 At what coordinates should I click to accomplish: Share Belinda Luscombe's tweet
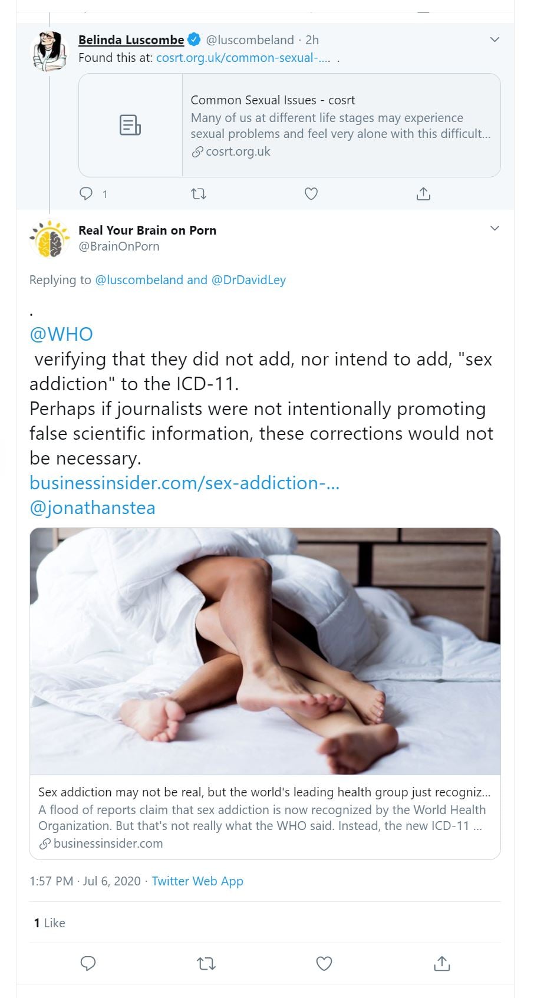(x=423, y=193)
